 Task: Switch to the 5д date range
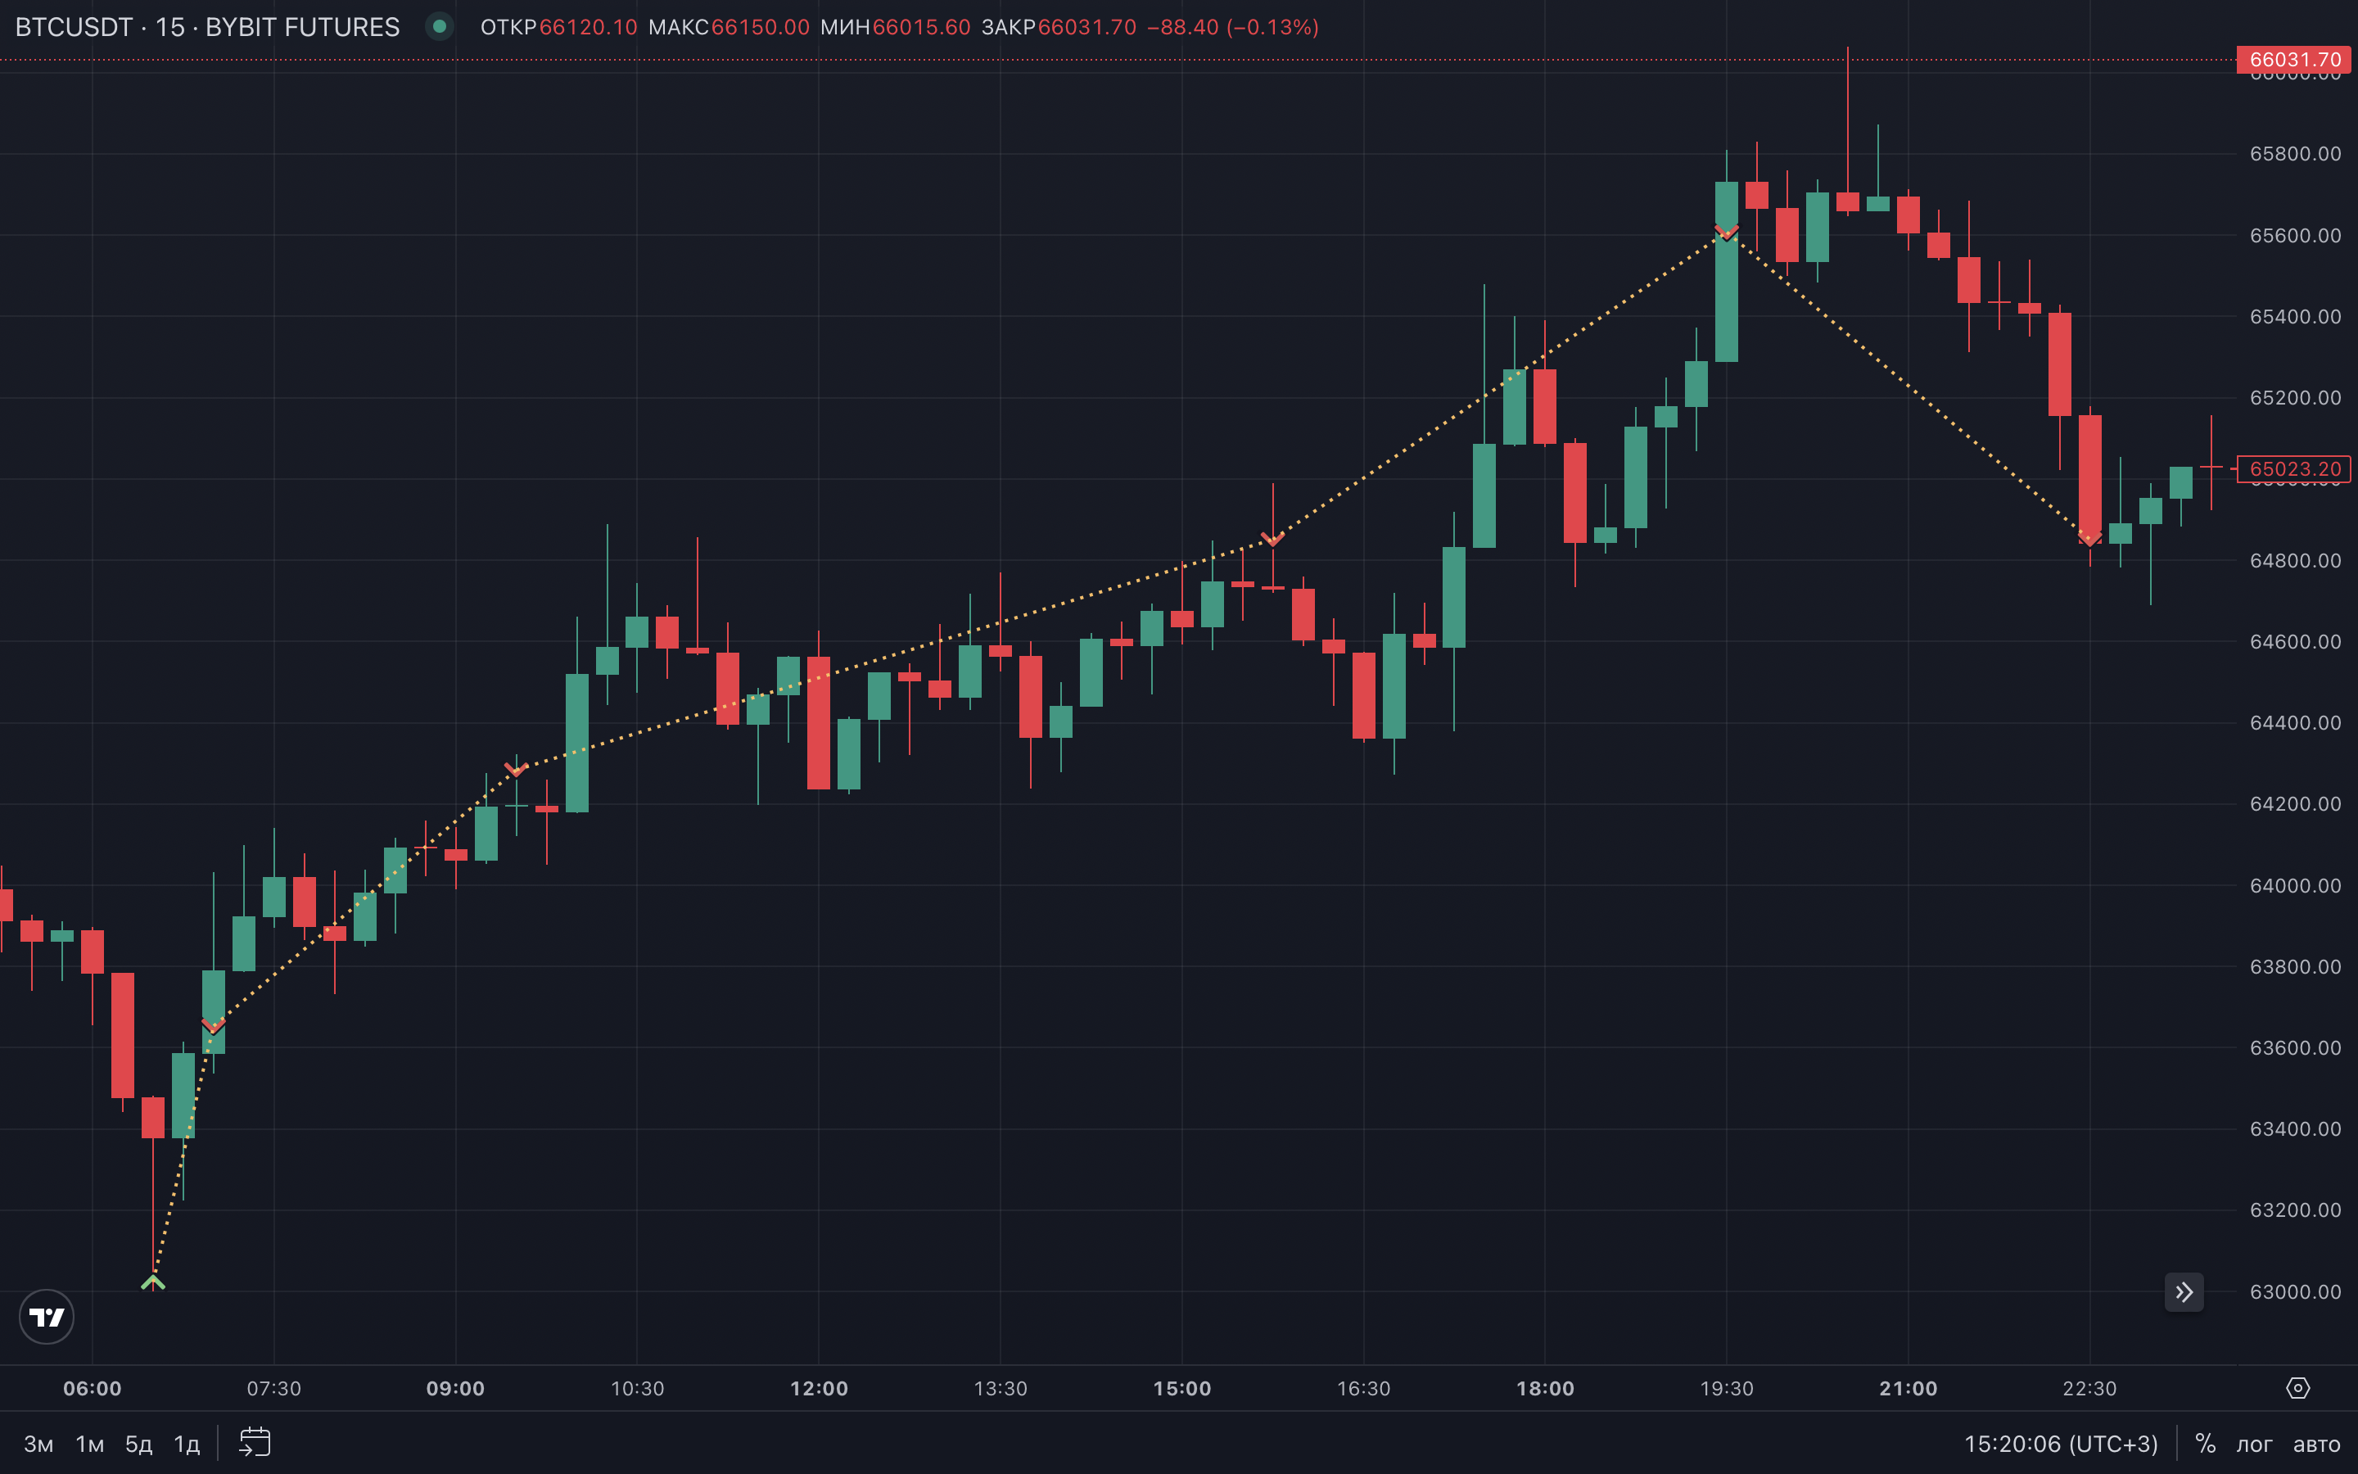138,1444
